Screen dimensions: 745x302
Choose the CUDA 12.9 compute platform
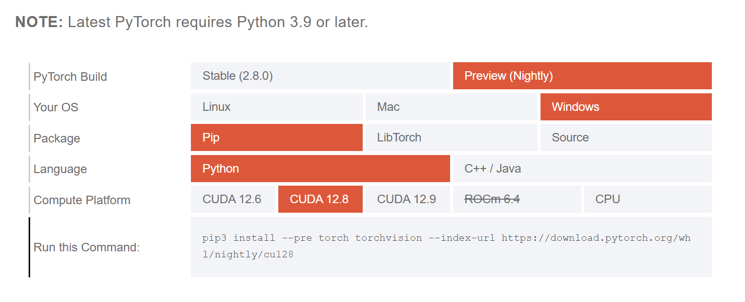(407, 199)
